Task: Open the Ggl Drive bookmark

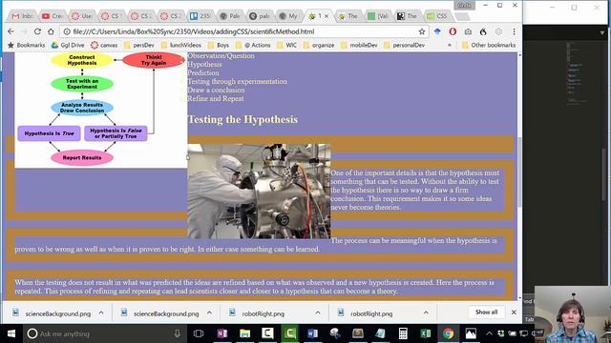Action: [x=68, y=45]
